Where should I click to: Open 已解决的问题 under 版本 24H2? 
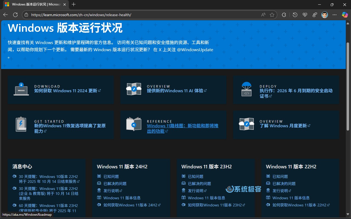coord(115,184)
